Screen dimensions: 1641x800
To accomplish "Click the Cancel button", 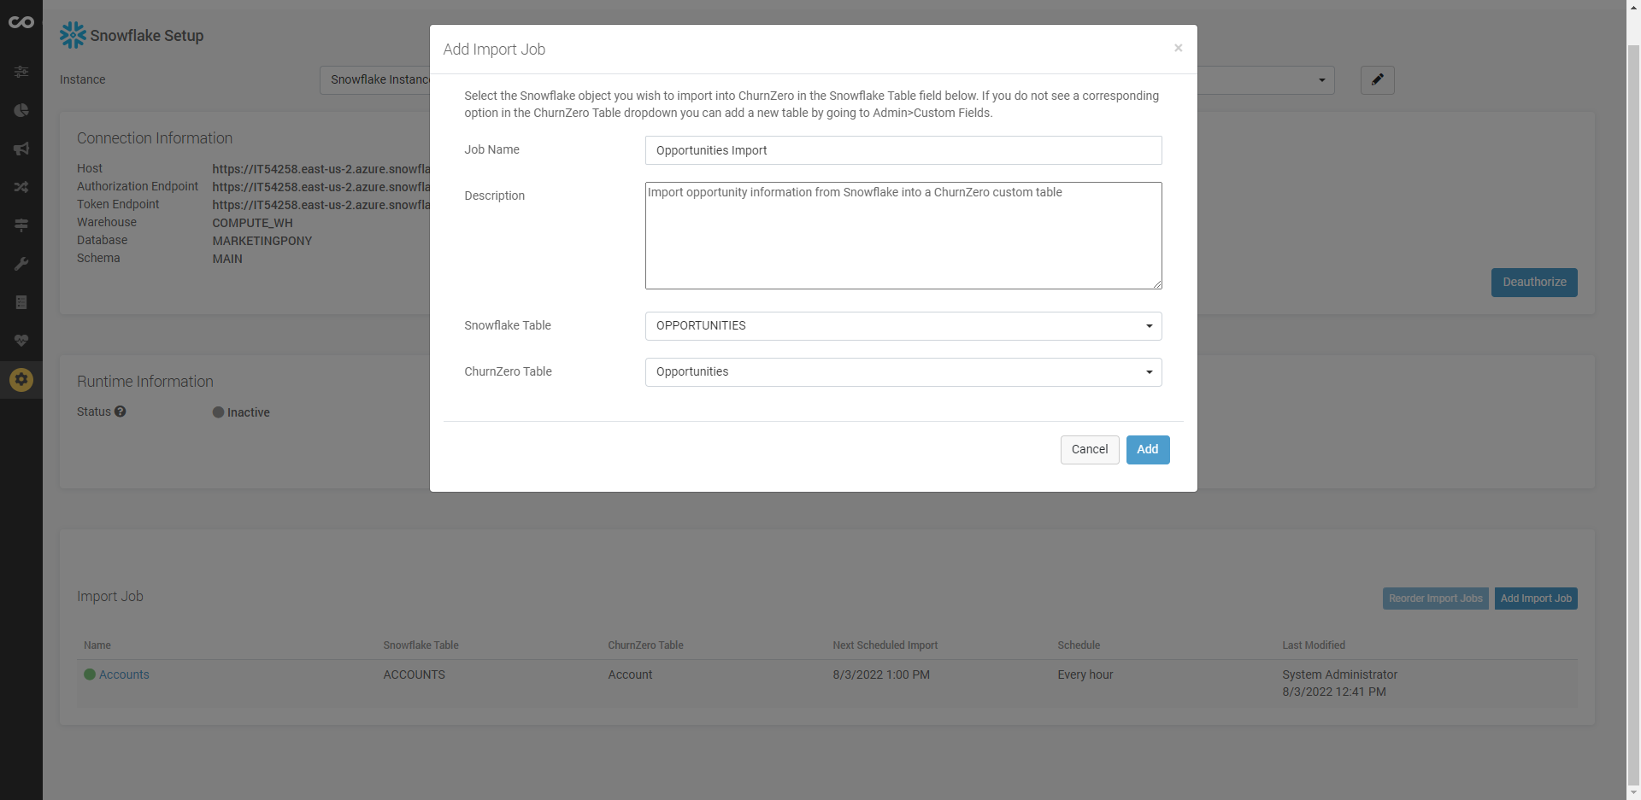I will pyautogui.click(x=1089, y=450).
